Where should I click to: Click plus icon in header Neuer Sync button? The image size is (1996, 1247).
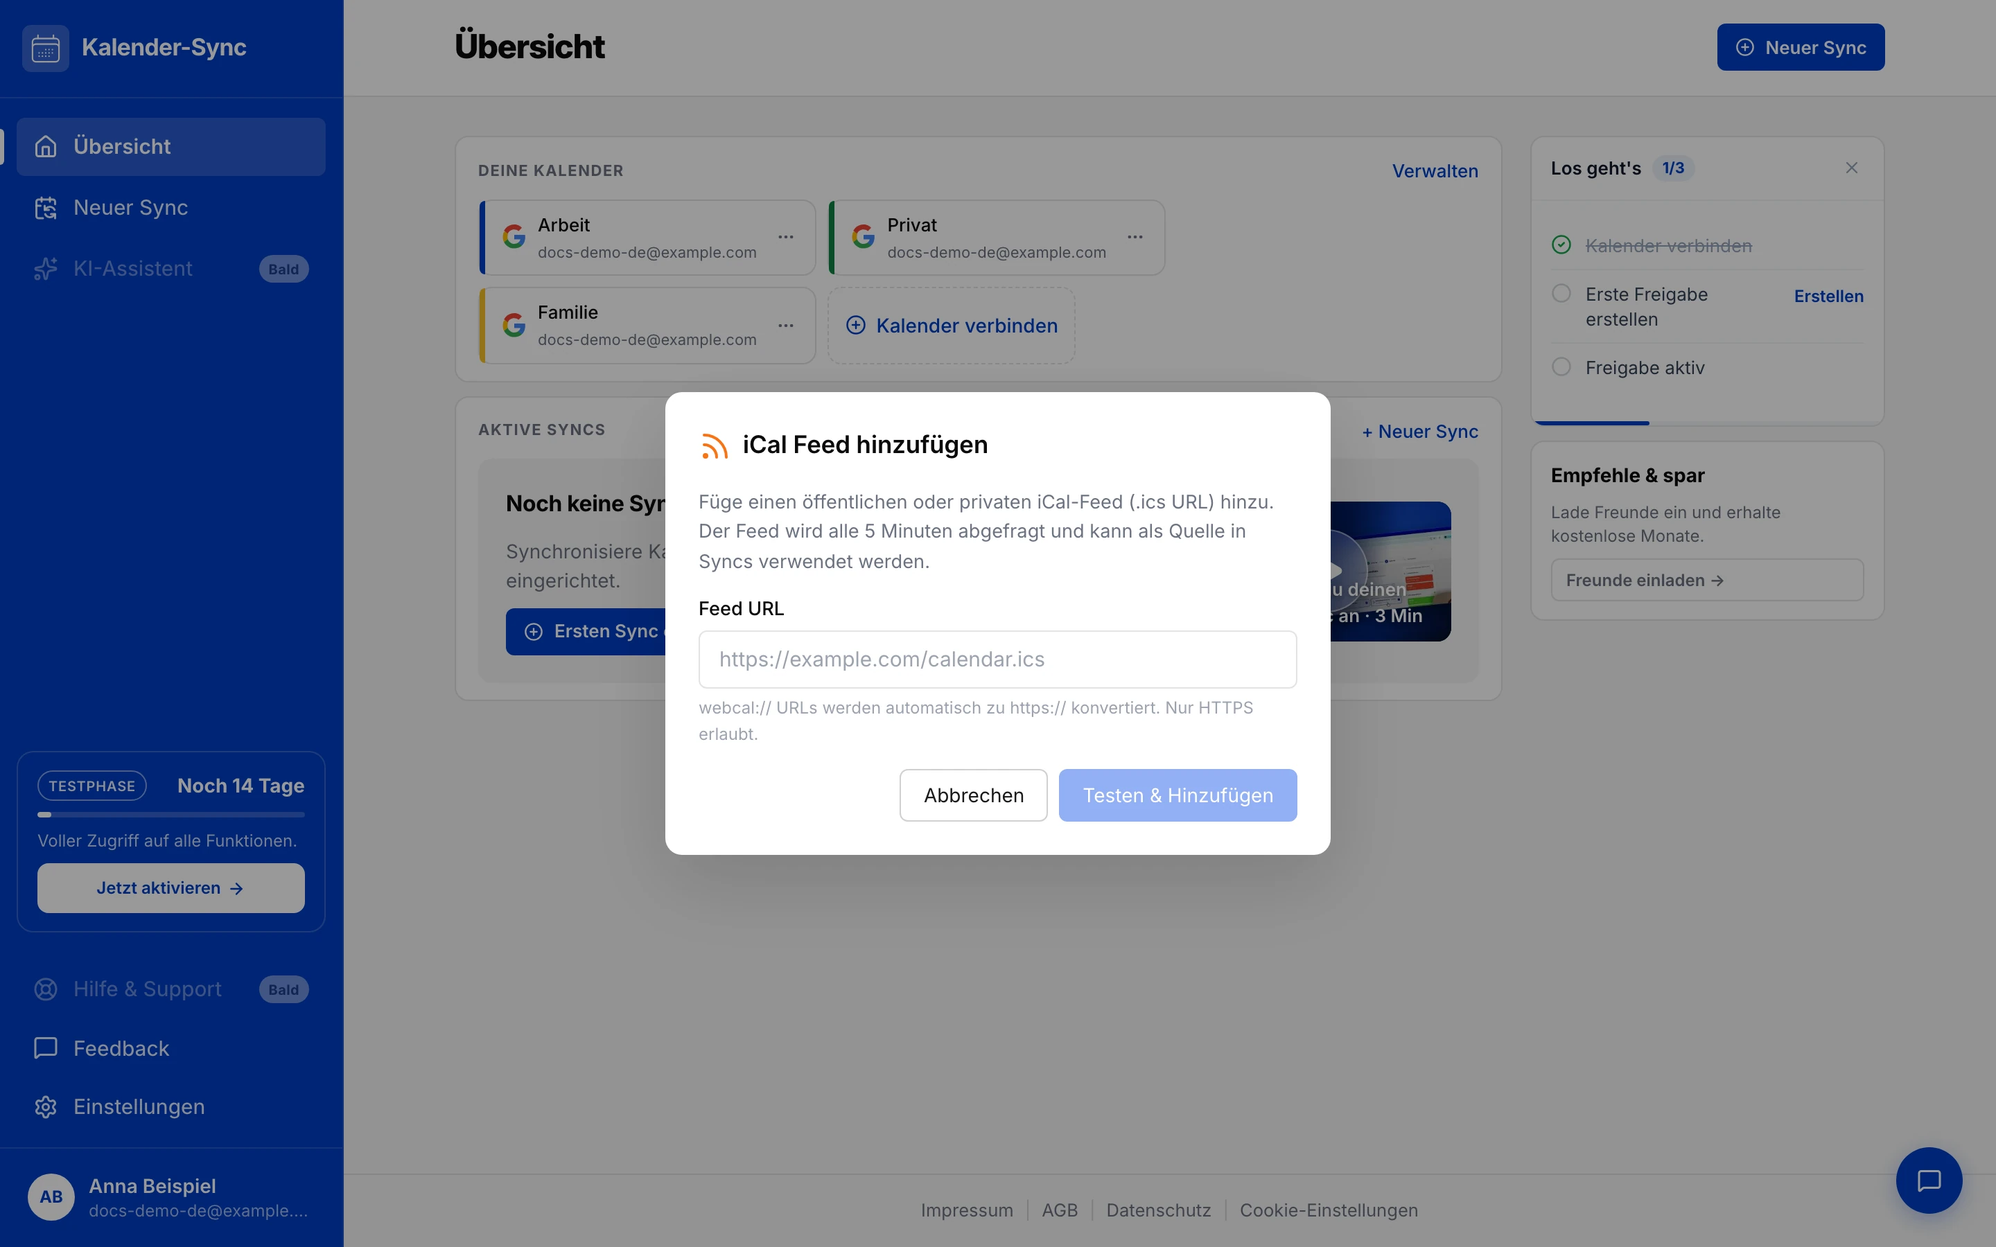(x=1745, y=47)
